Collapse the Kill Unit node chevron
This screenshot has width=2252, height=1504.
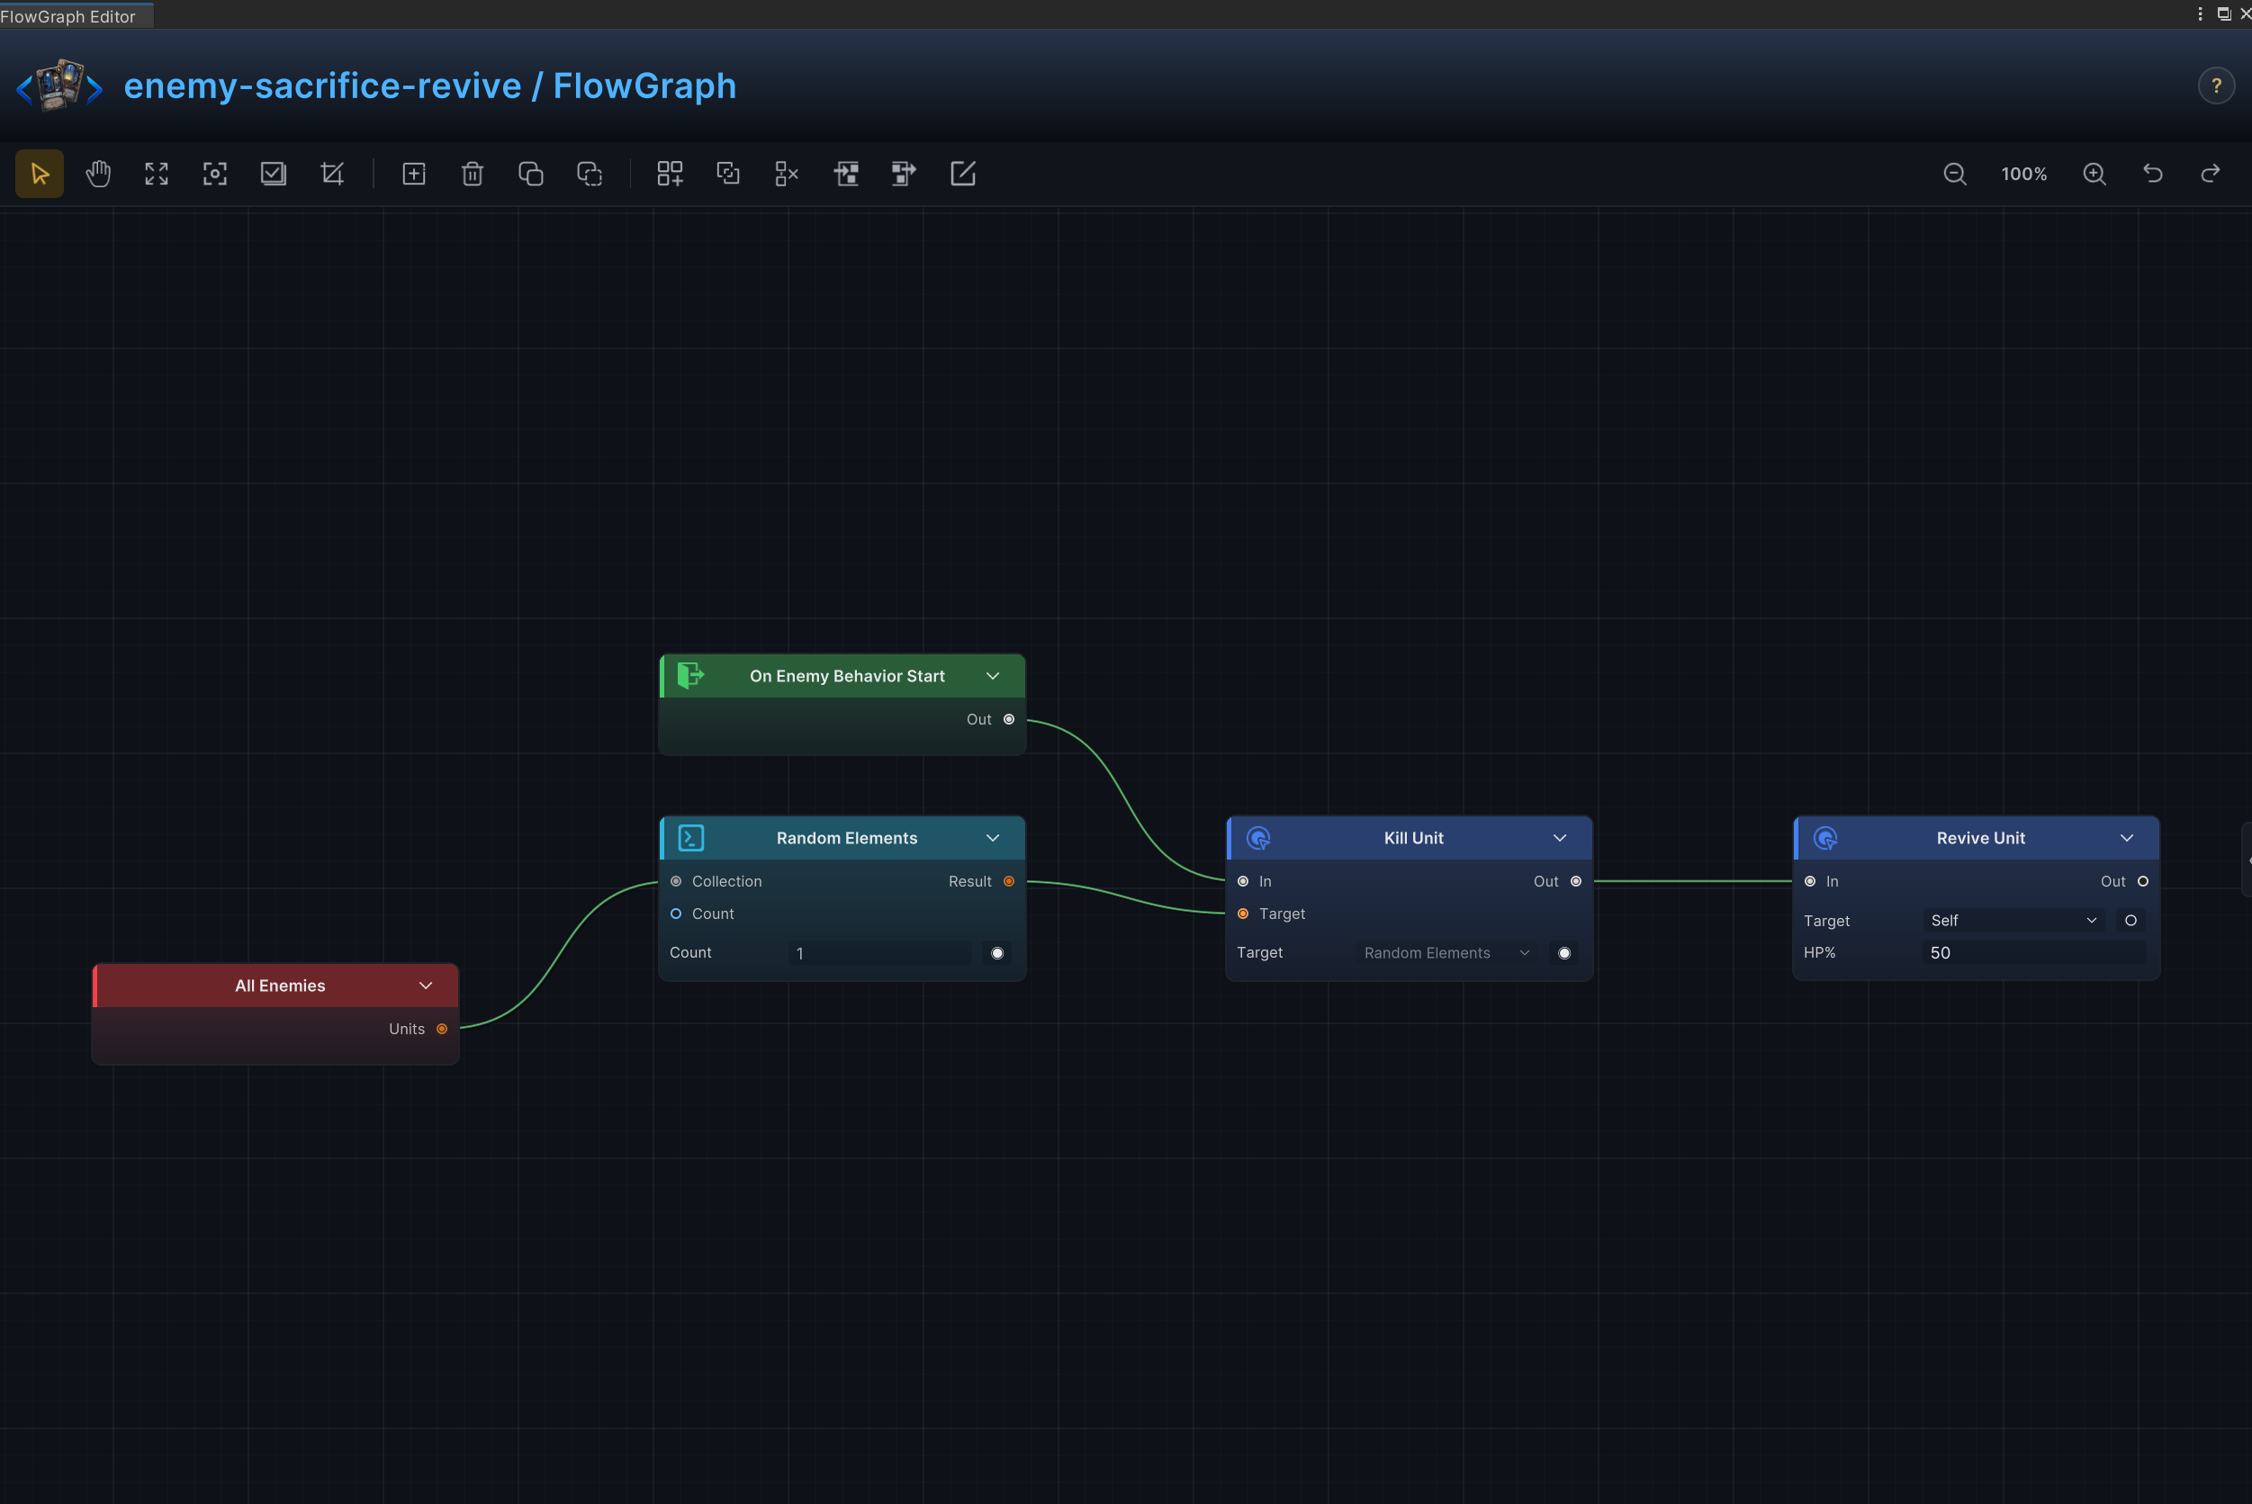[x=1560, y=838]
